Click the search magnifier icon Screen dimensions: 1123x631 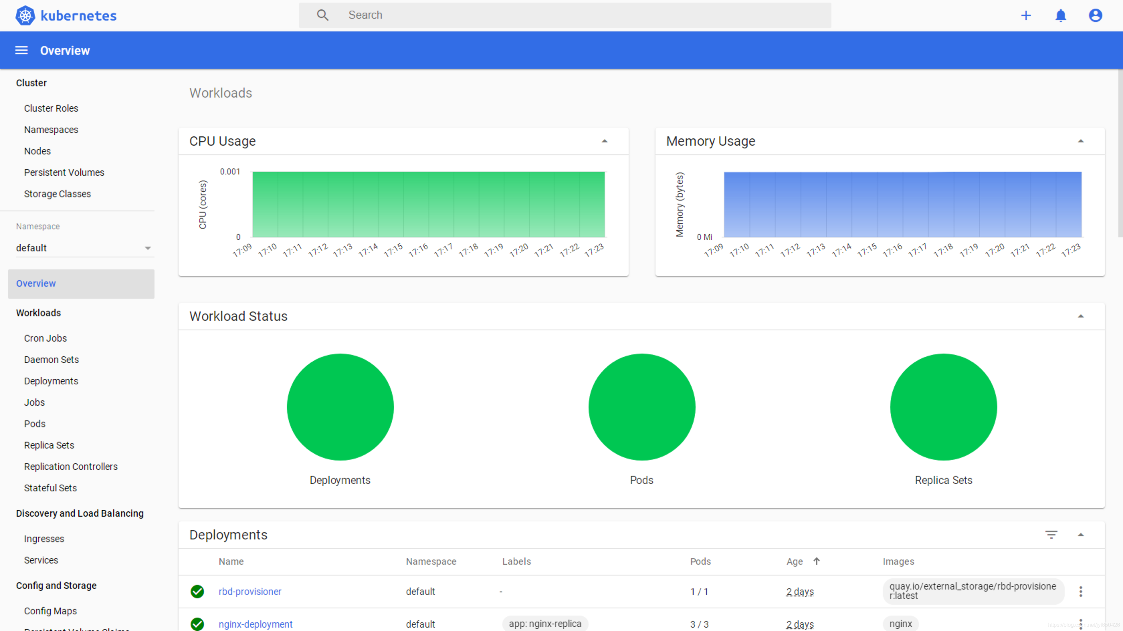pyautogui.click(x=323, y=15)
